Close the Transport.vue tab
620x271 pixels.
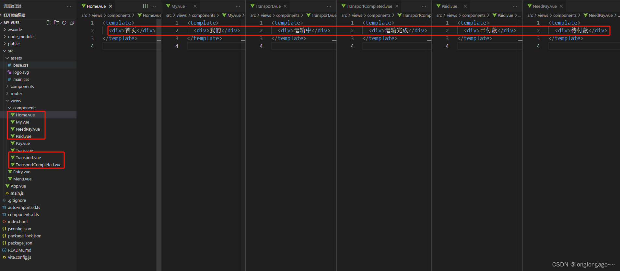285,6
